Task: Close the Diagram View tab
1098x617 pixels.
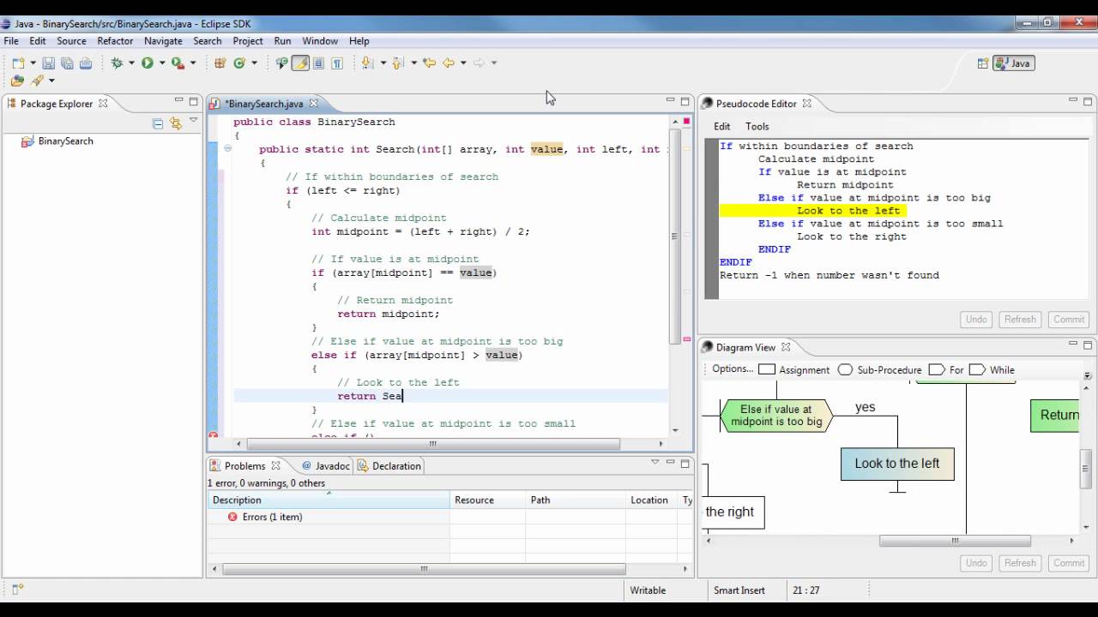Action: (786, 347)
